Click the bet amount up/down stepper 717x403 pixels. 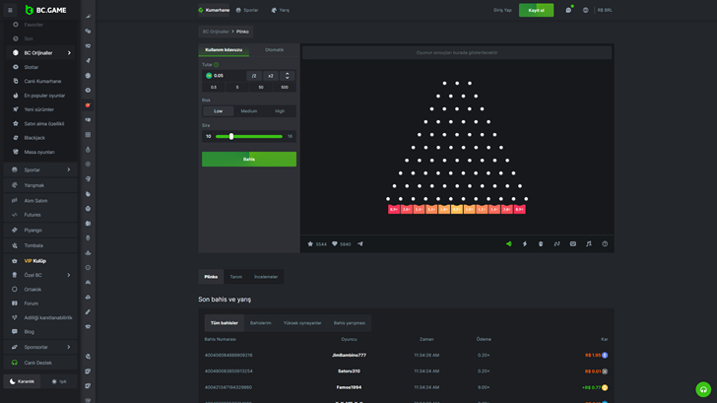click(x=288, y=76)
